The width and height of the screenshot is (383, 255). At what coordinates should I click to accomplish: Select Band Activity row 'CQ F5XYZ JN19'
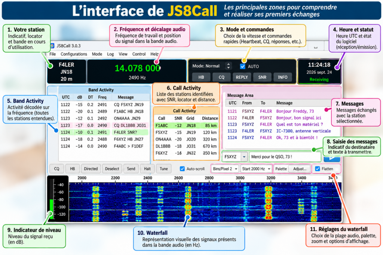point(104,105)
